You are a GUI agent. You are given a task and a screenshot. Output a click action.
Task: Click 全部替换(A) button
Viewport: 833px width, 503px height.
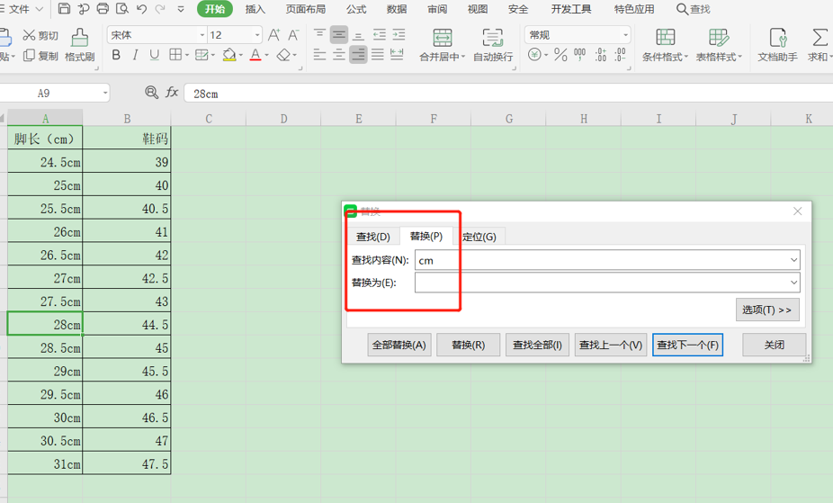[399, 345]
